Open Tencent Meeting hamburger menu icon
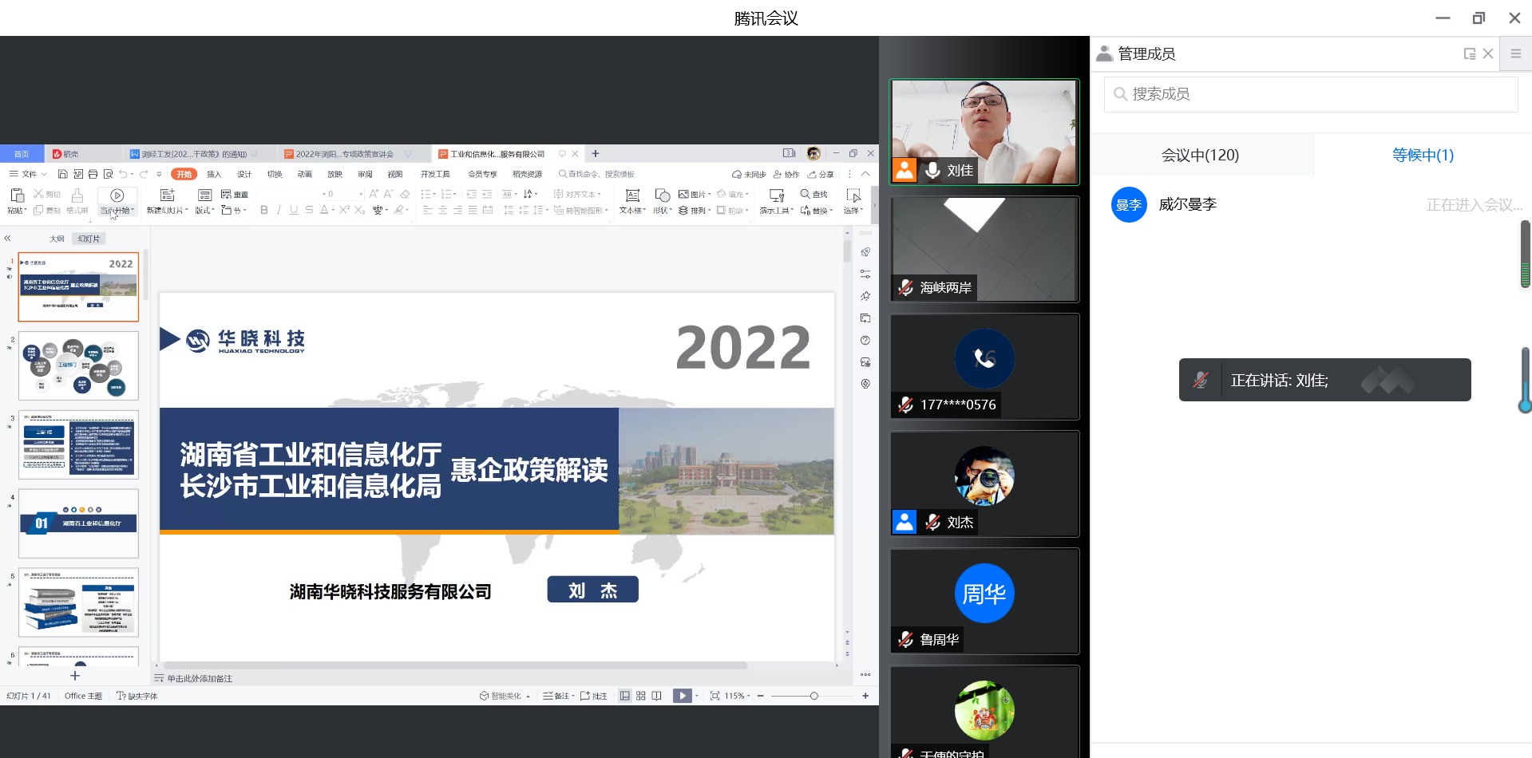This screenshot has width=1532, height=758. click(1516, 53)
